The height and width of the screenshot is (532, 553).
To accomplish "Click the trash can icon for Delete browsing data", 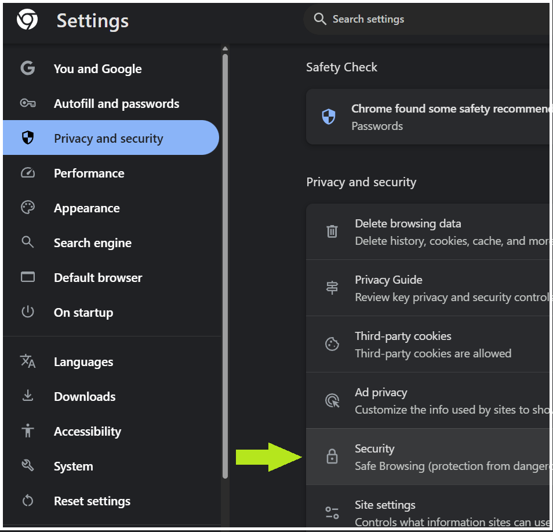I will (x=332, y=231).
